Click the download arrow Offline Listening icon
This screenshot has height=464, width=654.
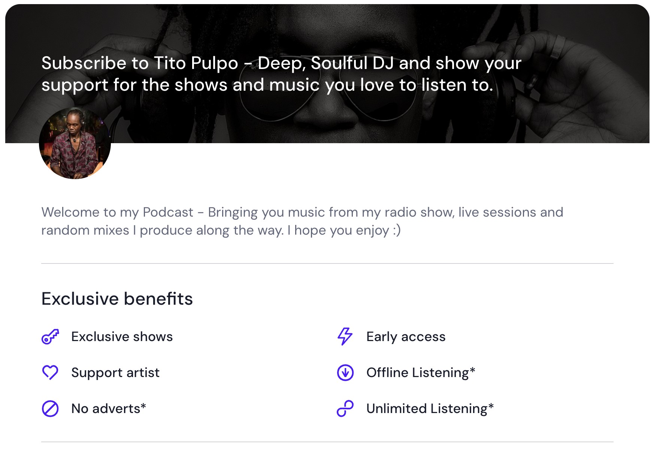pos(345,373)
